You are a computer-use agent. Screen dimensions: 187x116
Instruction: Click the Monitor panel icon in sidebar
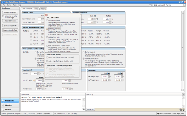(x=3, y=105)
